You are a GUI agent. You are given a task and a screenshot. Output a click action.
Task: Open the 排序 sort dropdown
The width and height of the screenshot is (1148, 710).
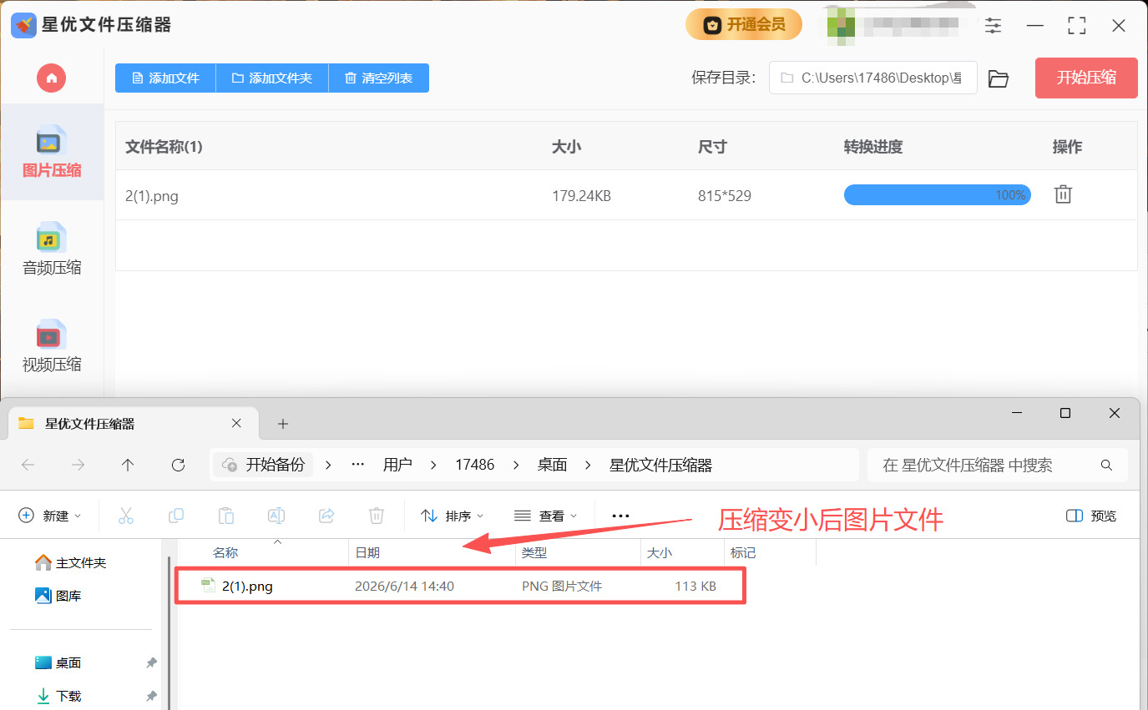click(453, 516)
